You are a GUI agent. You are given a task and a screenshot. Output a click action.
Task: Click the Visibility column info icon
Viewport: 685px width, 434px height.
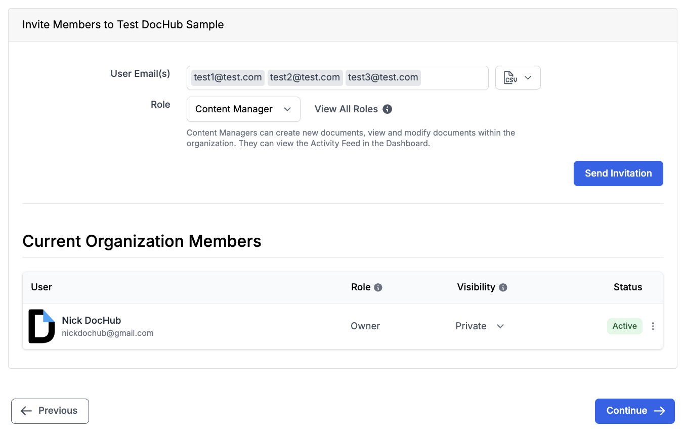503,287
